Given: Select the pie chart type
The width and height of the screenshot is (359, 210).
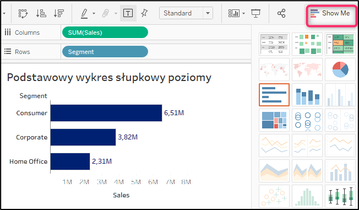Looking at the screenshot, I should pos(340,69).
